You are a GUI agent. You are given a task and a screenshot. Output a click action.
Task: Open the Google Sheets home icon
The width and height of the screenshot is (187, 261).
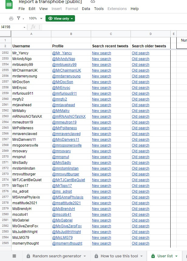click(9, 5)
